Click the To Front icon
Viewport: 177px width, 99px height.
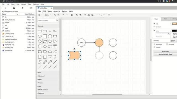pyautogui.click(x=77, y=15)
